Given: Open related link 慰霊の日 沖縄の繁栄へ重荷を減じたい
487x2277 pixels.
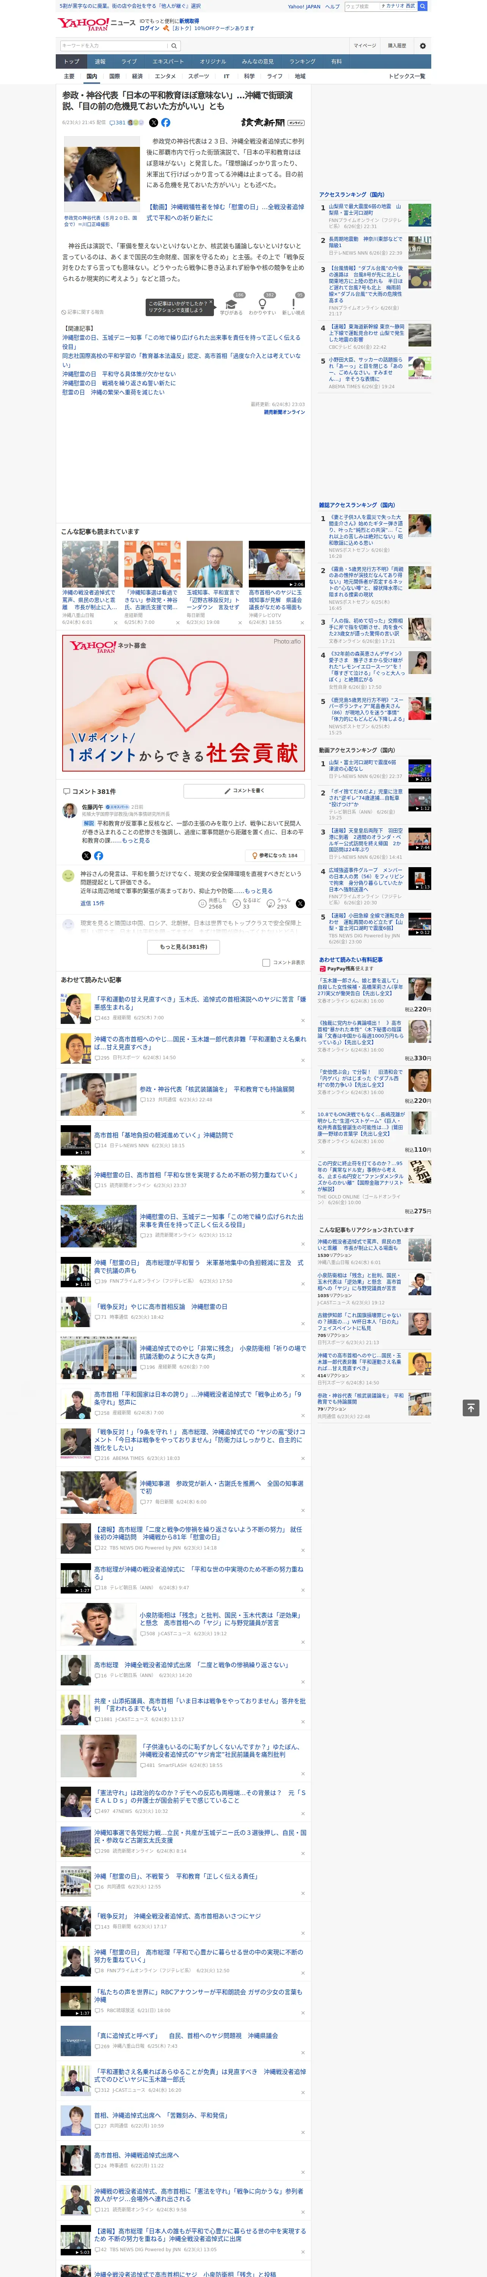Looking at the screenshot, I should pyautogui.click(x=113, y=392).
